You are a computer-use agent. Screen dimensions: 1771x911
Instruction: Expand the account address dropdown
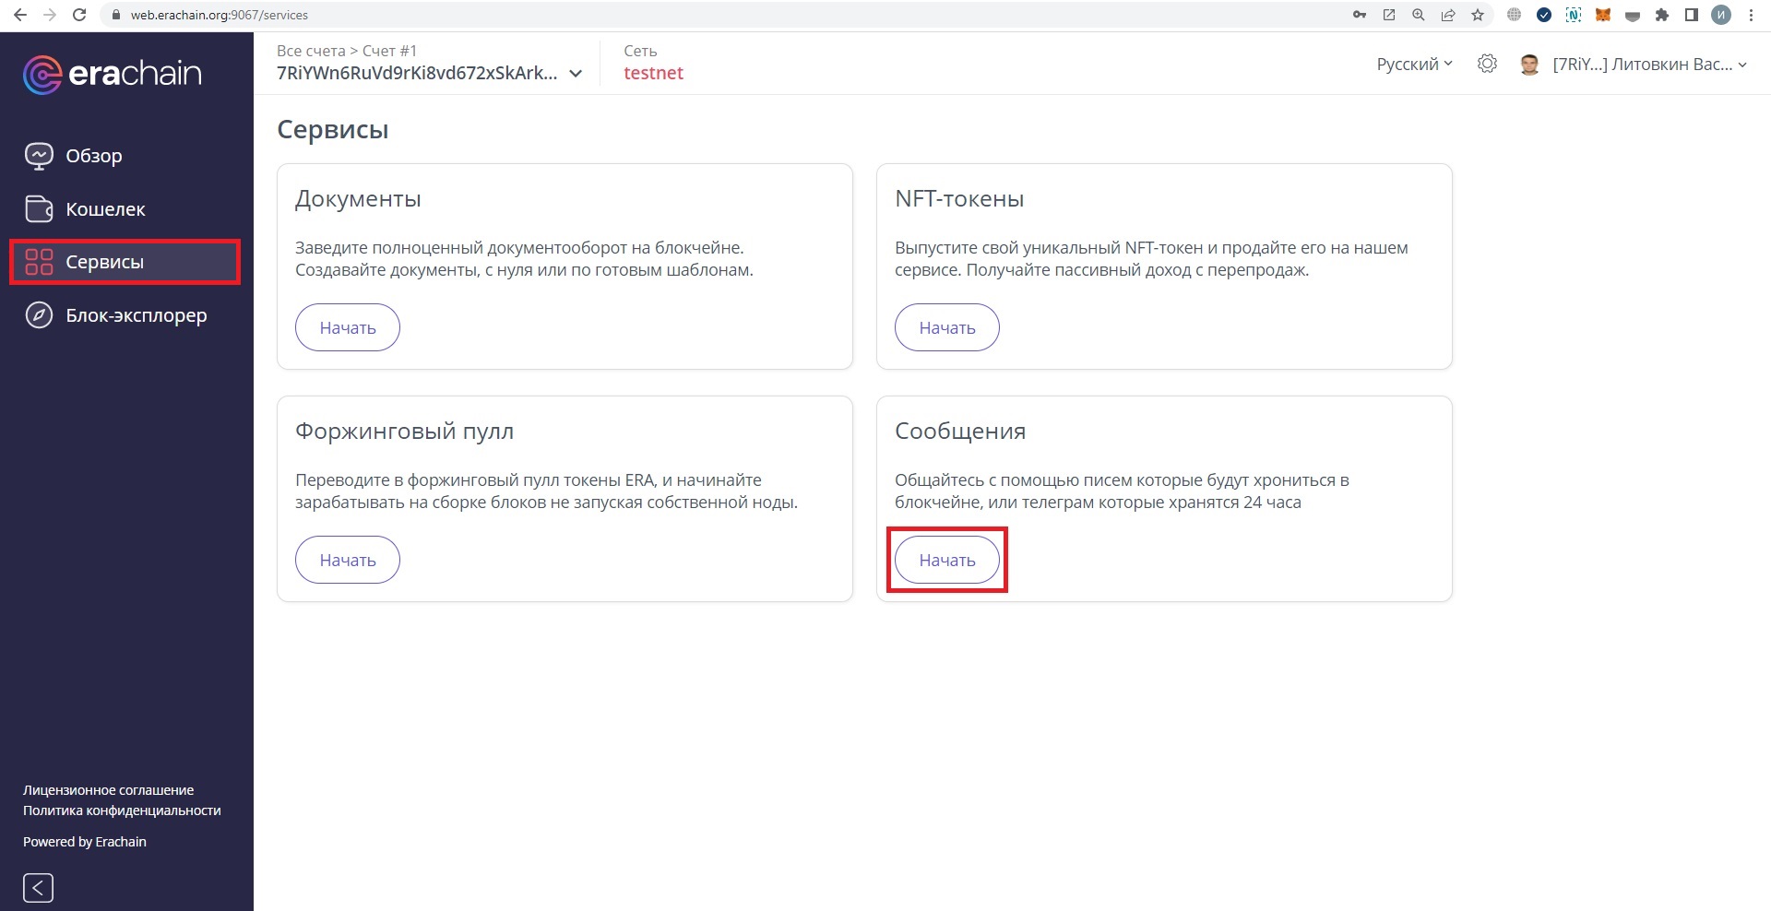click(x=576, y=74)
